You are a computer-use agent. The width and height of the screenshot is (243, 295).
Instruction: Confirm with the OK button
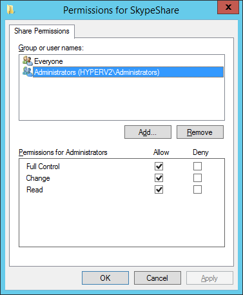pyautogui.click(x=105, y=278)
